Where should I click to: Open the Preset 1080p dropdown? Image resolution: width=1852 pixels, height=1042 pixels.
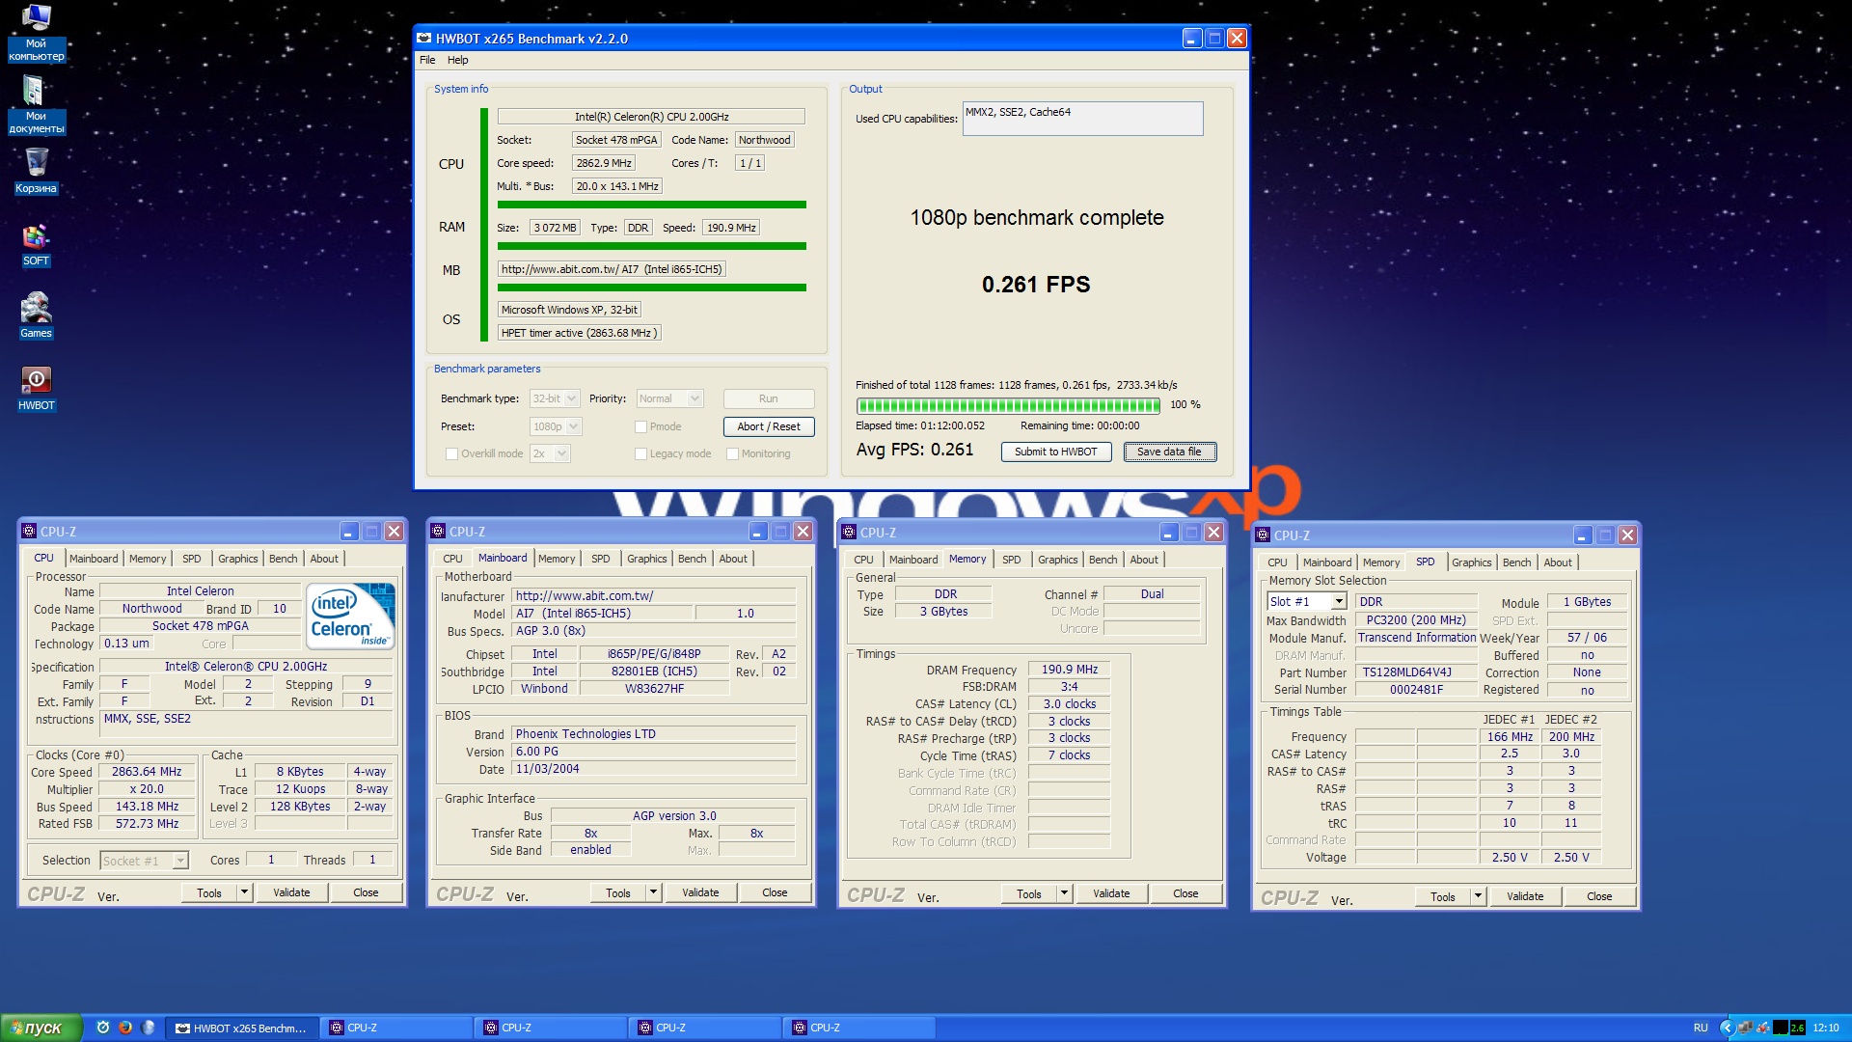[x=556, y=426]
